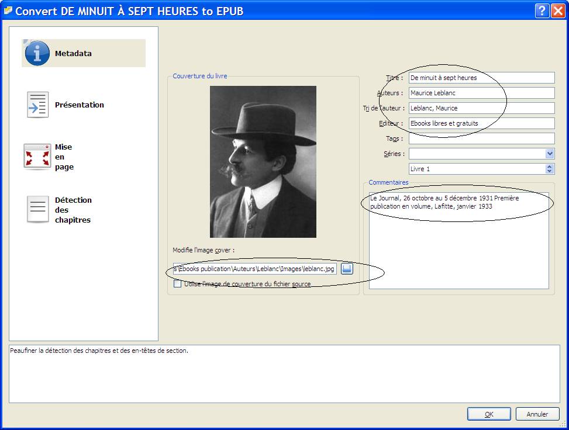The width and height of the screenshot is (569, 430).
Task: Click the help question mark button
Action: [542, 11]
